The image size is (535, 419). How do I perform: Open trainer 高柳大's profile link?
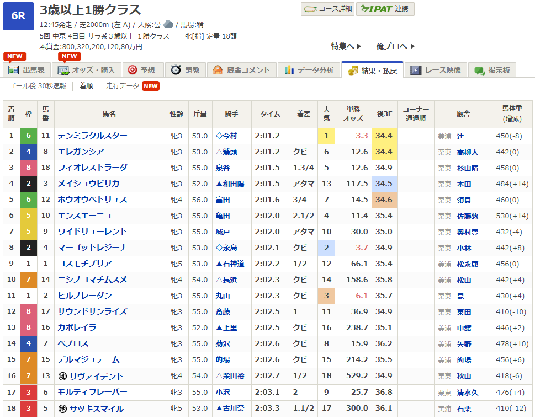point(468,152)
